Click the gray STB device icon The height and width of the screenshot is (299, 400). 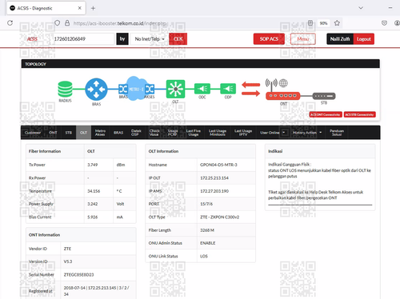coord(324,96)
